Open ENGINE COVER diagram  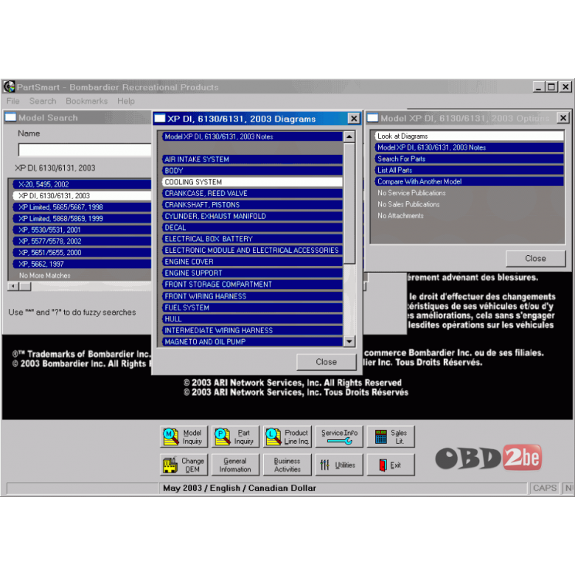tap(252, 262)
